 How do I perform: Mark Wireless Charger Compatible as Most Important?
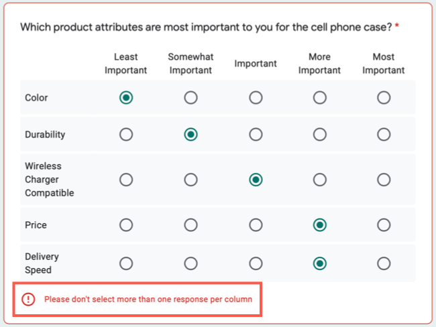click(384, 180)
